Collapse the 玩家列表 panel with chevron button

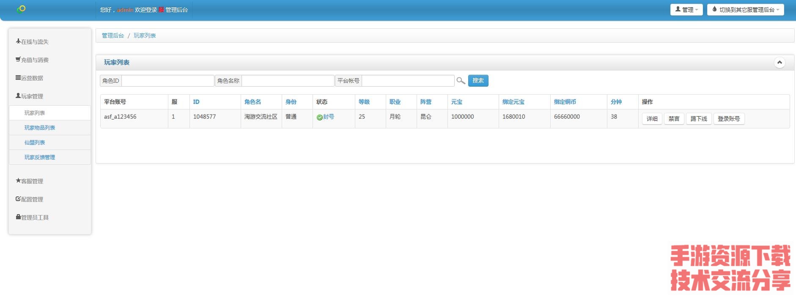click(x=779, y=63)
